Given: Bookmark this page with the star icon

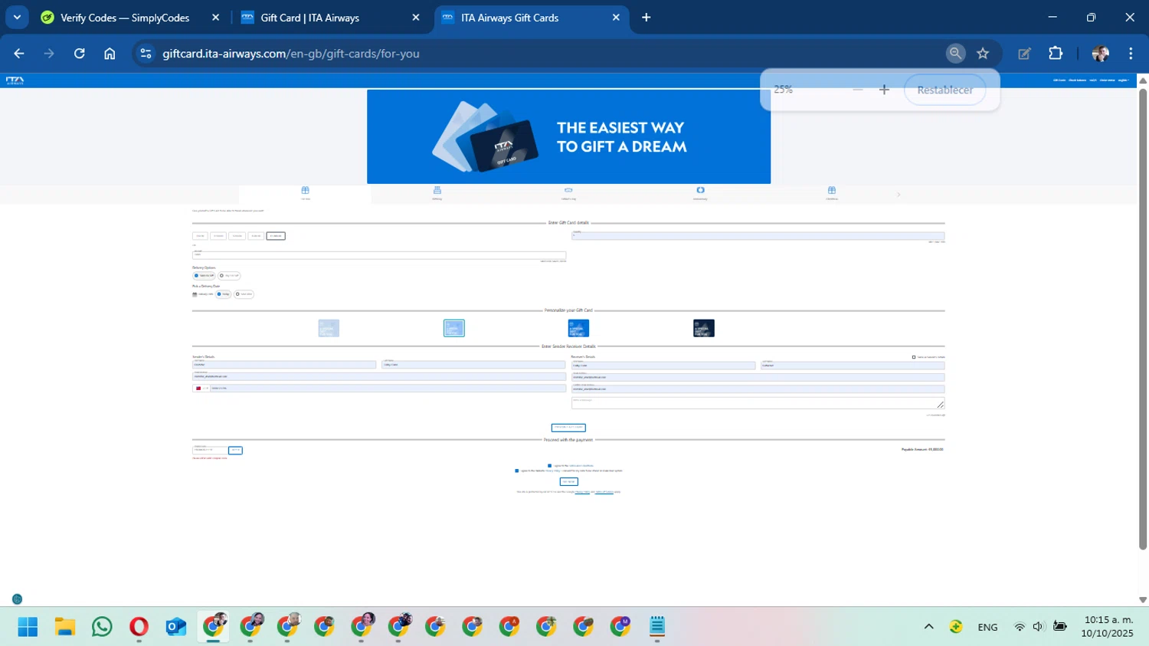Looking at the screenshot, I should pos(983,53).
